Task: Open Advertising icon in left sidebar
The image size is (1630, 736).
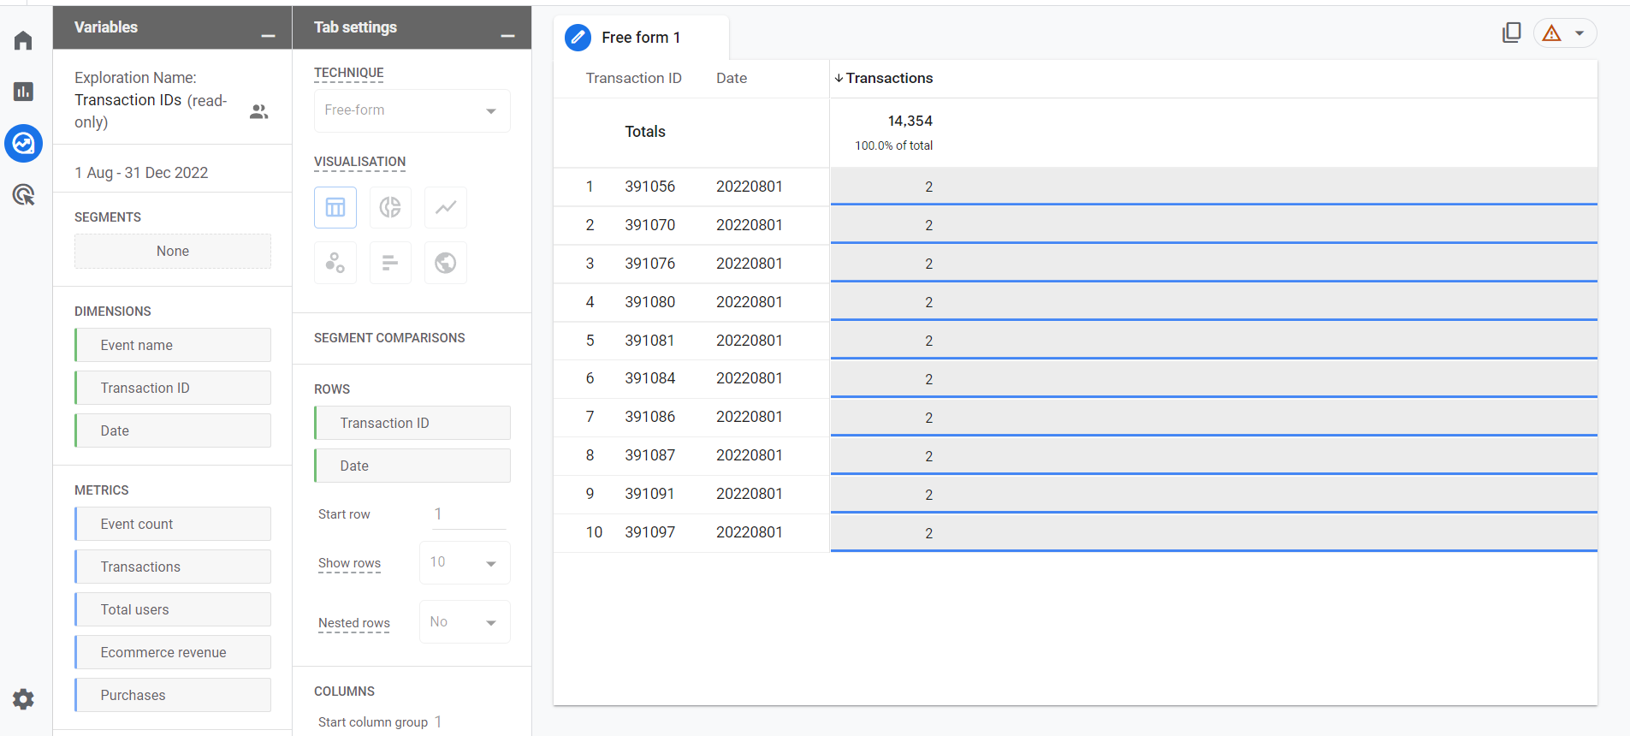Action: pyautogui.click(x=23, y=195)
